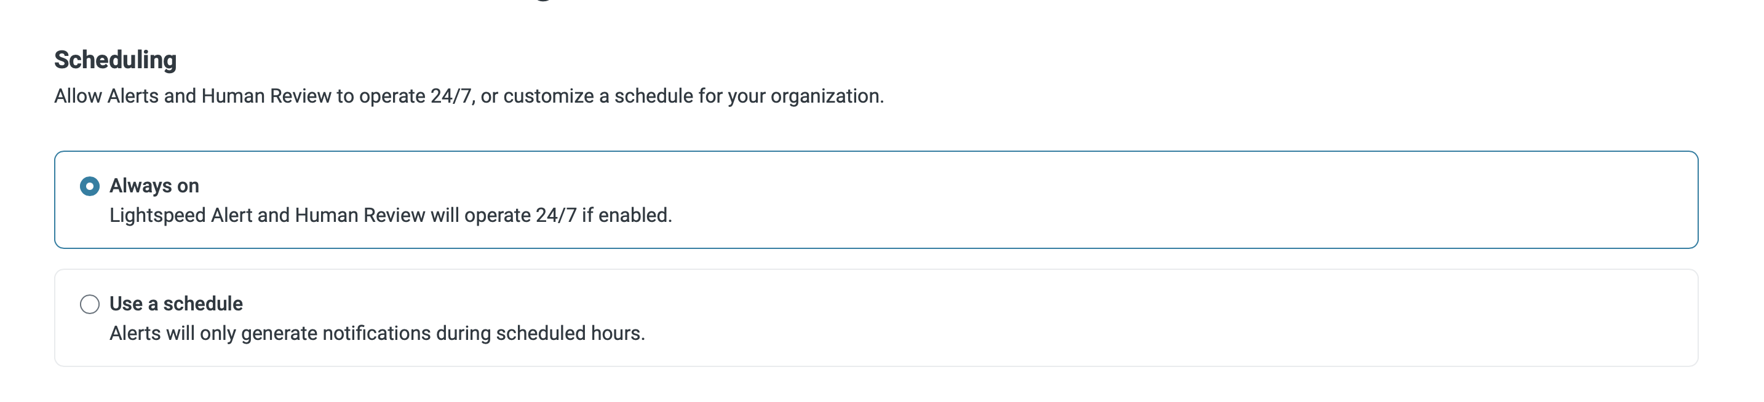Enable 24/7 operation via Always on circle
Screen dimensions: 1764x402
pos(90,186)
